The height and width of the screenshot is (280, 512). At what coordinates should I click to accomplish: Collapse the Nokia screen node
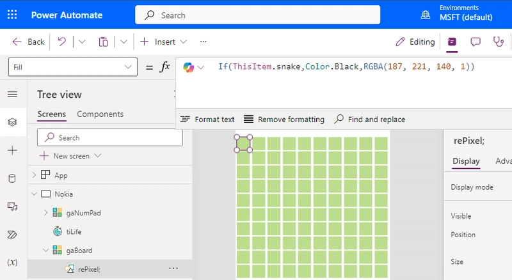[34, 194]
